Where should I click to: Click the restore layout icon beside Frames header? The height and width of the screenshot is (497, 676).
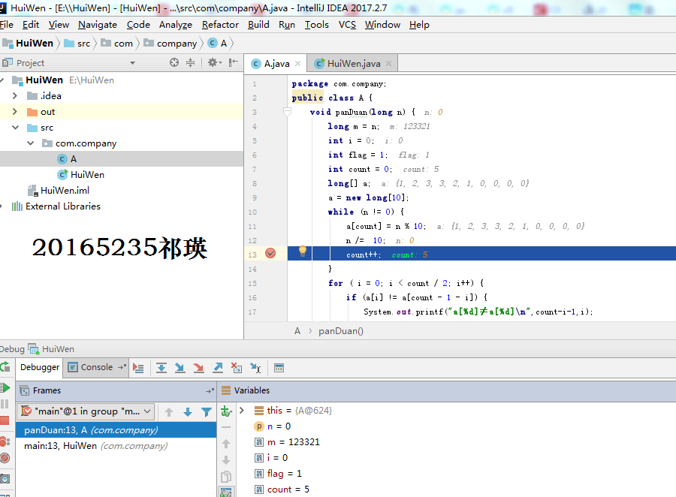(210, 390)
